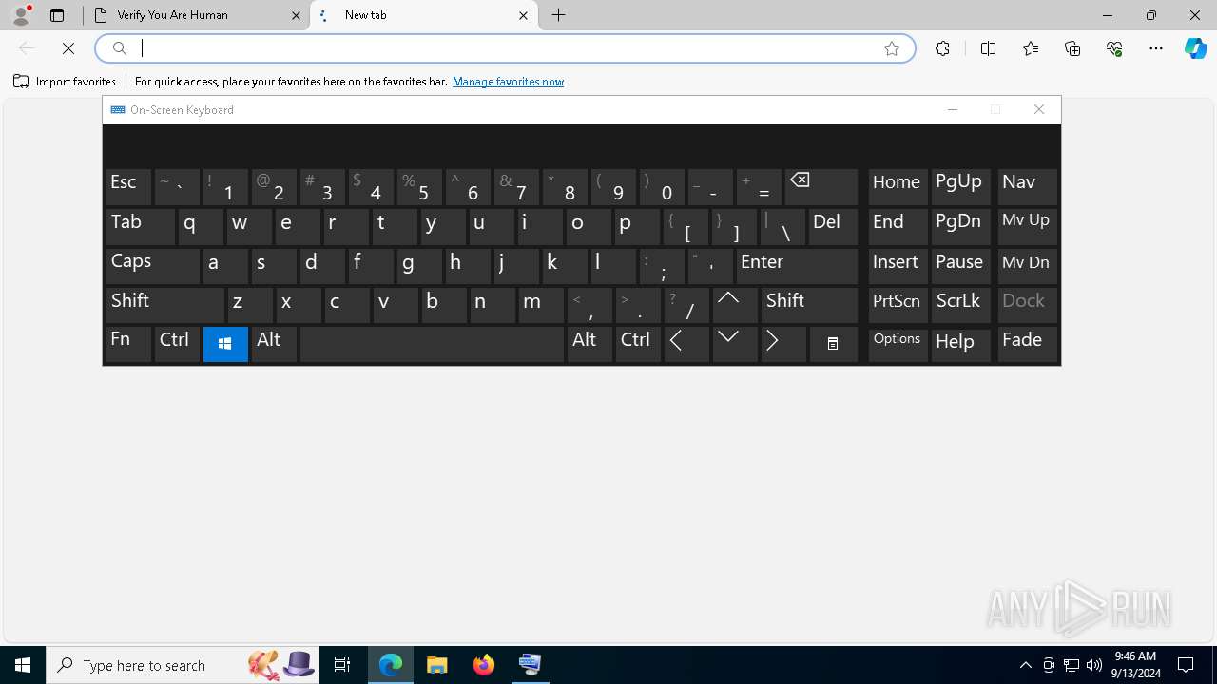Tap the Windows logo key on keyboard
This screenshot has height=684, width=1217.
(225, 344)
